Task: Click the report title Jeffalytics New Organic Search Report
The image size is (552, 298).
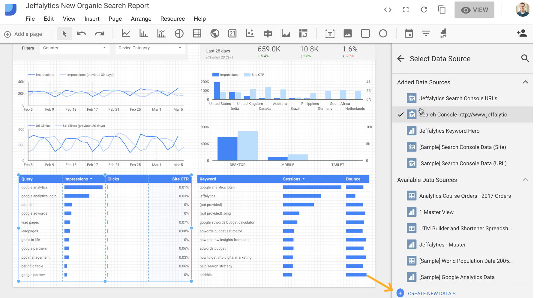Action: click(x=87, y=6)
